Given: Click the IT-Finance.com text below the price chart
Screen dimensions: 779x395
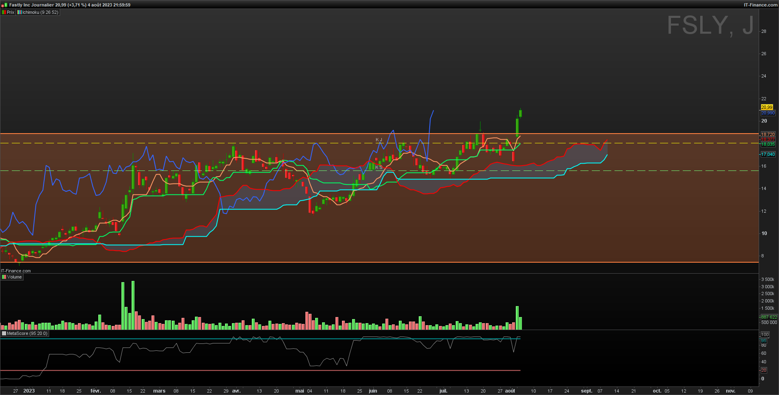Looking at the screenshot, I should 16,271.
